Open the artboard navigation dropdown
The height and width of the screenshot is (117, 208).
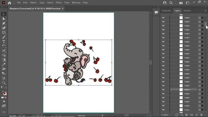coord(53,116)
